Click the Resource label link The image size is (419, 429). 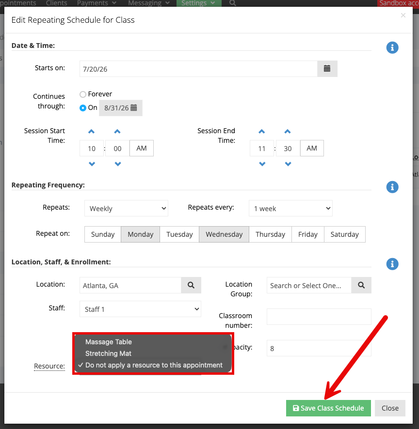tap(49, 366)
